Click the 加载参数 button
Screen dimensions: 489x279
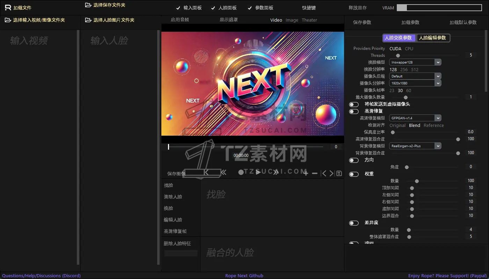pos(410,22)
